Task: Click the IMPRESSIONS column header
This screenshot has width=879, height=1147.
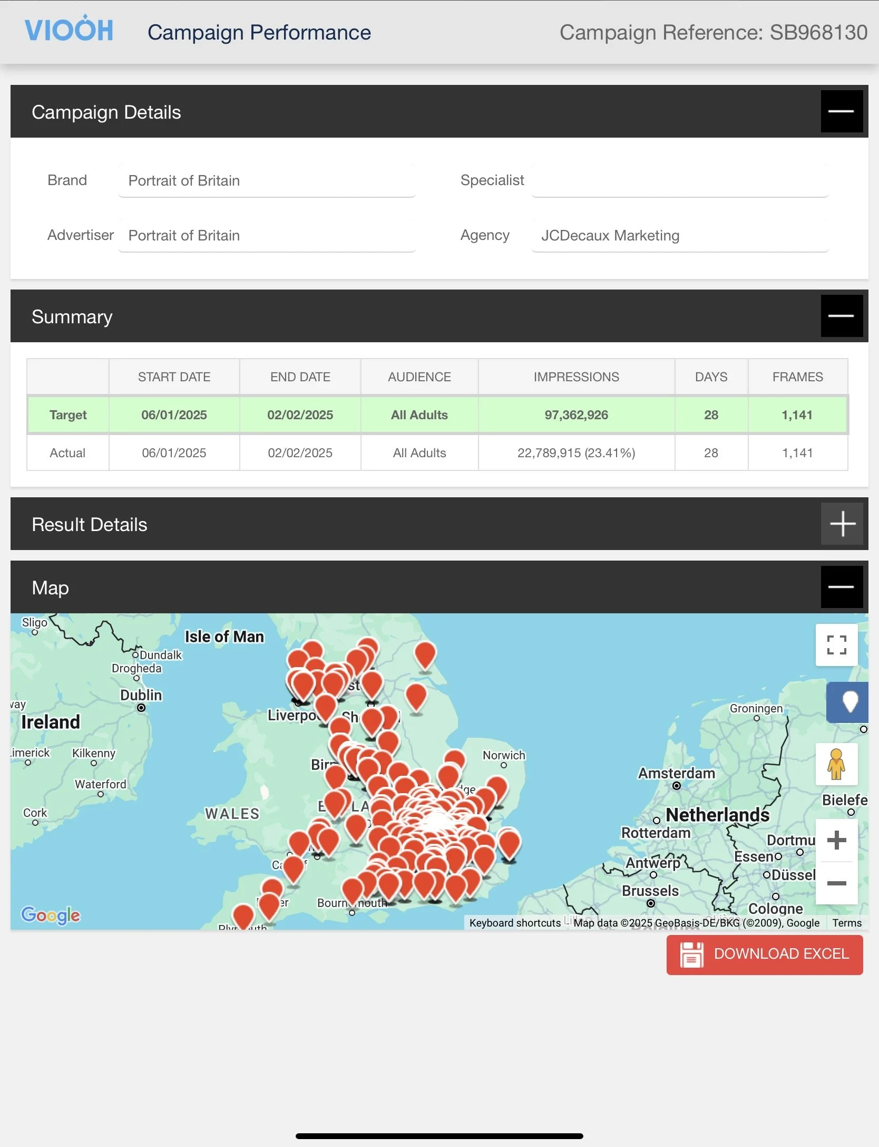Action: pos(577,377)
